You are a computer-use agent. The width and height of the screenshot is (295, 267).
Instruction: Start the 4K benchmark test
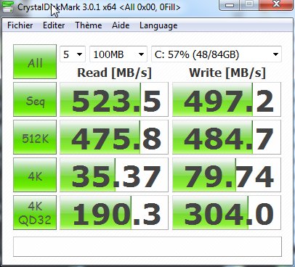point(35,175)
